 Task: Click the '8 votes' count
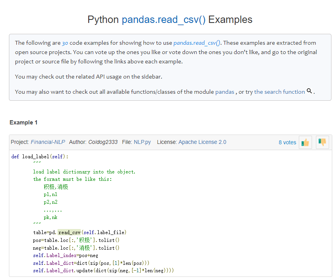point(287,142)
